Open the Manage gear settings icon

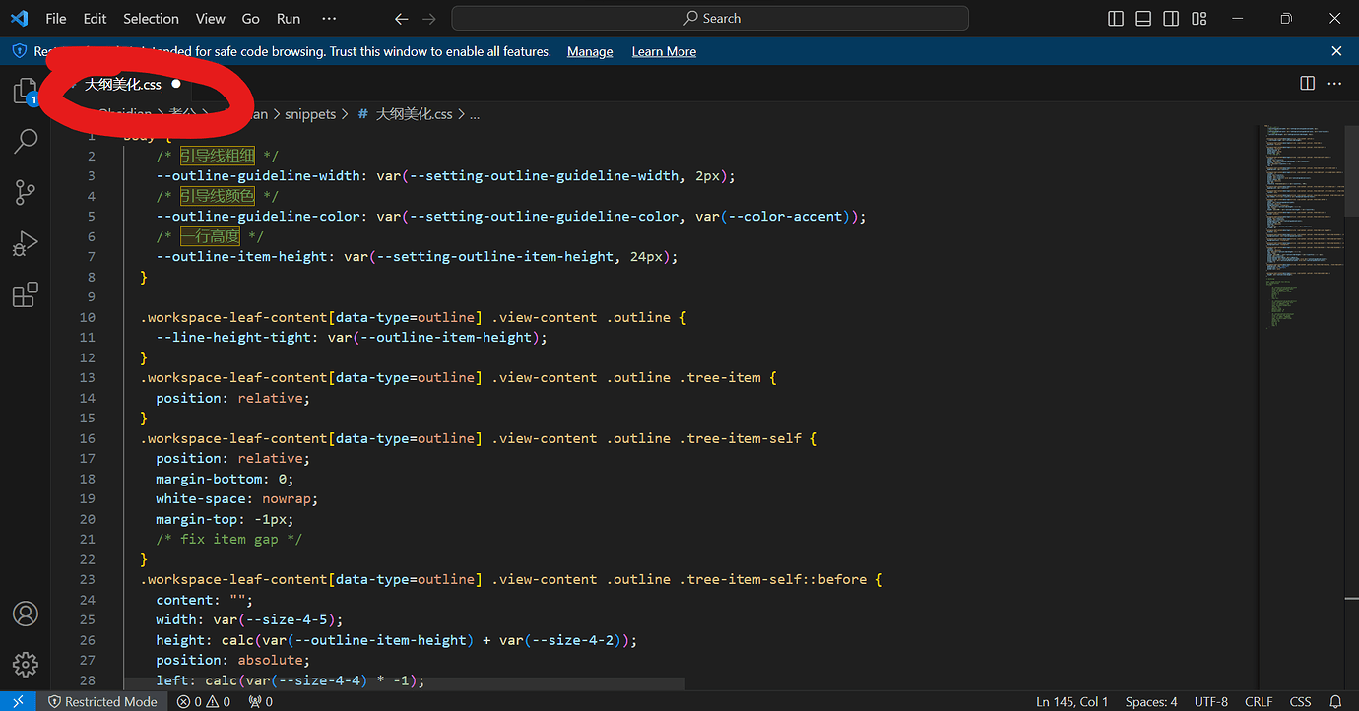26,664
